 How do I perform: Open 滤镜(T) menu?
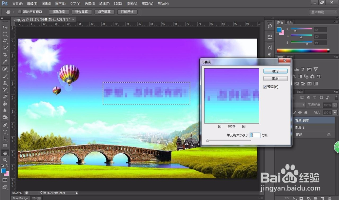104,4
